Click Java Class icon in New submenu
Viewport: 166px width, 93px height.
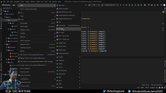(x=57, y=5)
